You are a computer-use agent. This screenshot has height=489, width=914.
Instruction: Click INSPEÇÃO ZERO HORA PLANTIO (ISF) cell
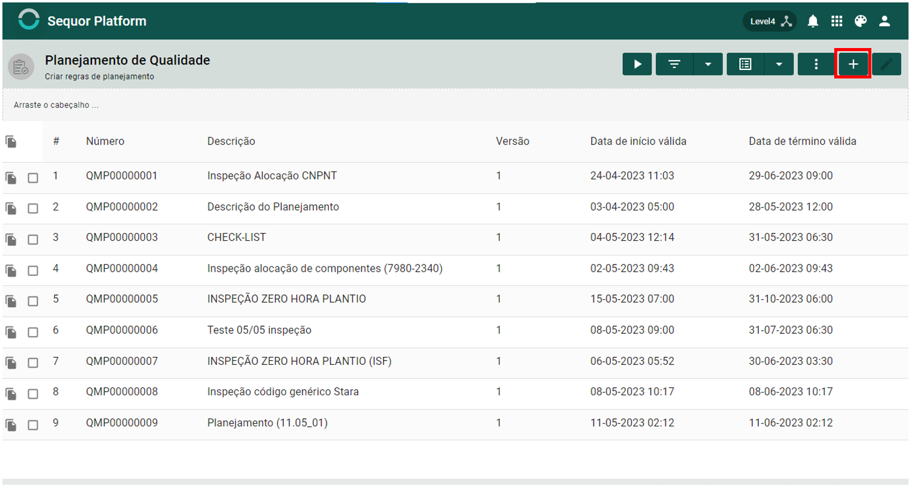tap(299, 361)
